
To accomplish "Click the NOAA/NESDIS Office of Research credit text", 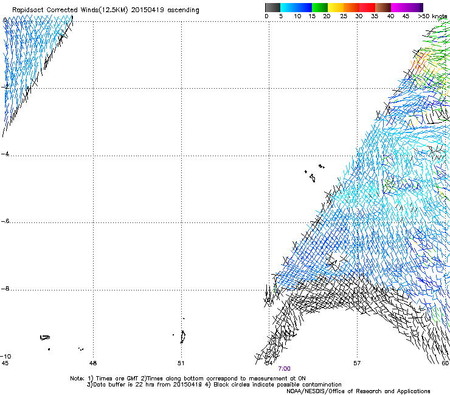I will coord(358,391).
